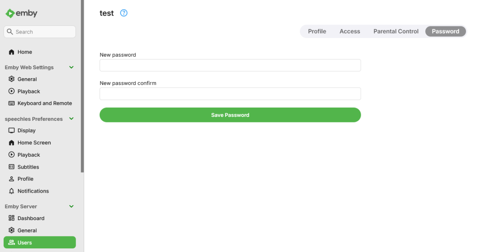The width and height of the screenshot is (480, 252).
Task: Open the Profile tab for user test
Action: 317,31
